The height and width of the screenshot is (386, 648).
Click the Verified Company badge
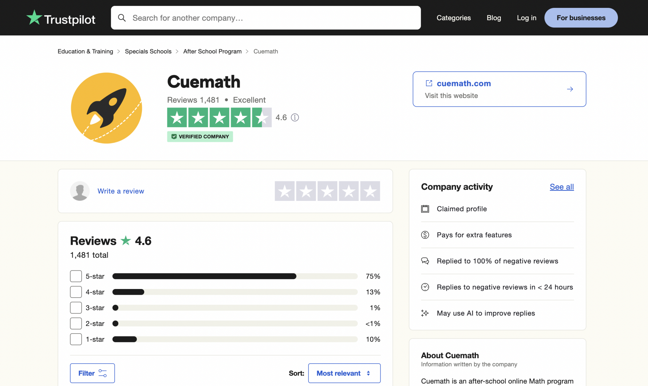point(200,136)
